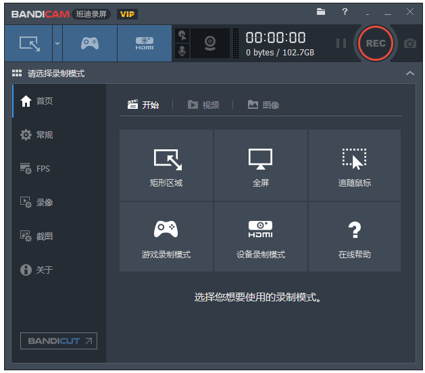Click the 00:00:00 recording timer
Image resolution: width=425 pixels, height=373 pixels.
[x=276, y=37]
